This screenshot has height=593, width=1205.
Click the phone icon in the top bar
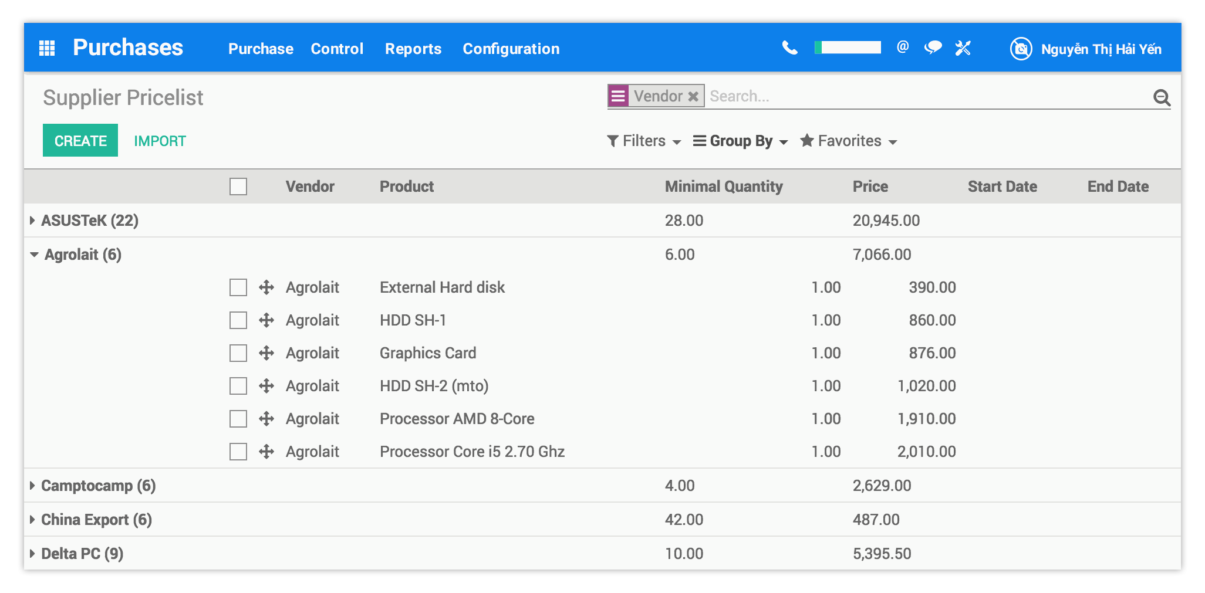point(790,48)
